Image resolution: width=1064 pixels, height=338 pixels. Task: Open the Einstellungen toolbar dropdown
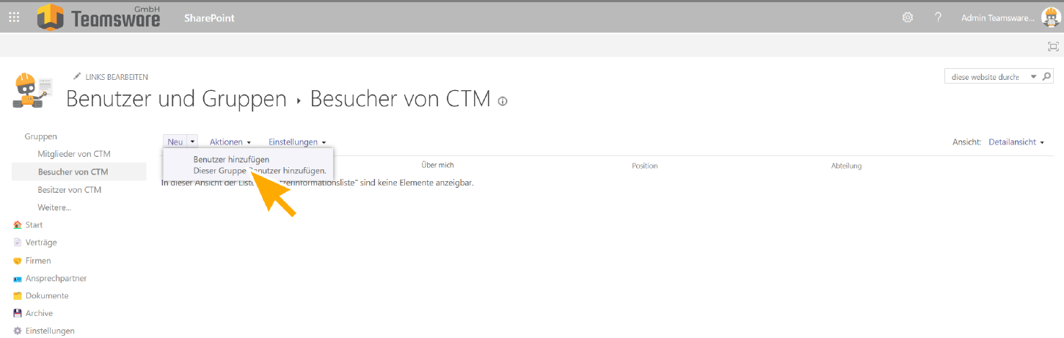point(297,142)
